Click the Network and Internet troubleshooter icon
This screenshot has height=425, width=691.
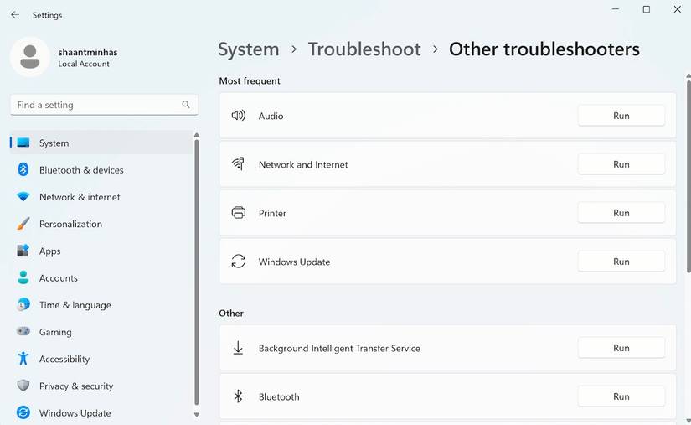tap(239, 164)
